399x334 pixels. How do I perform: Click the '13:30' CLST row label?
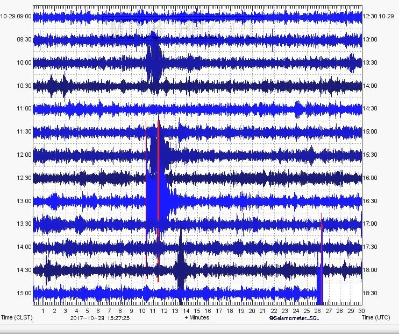pos(24,224)
